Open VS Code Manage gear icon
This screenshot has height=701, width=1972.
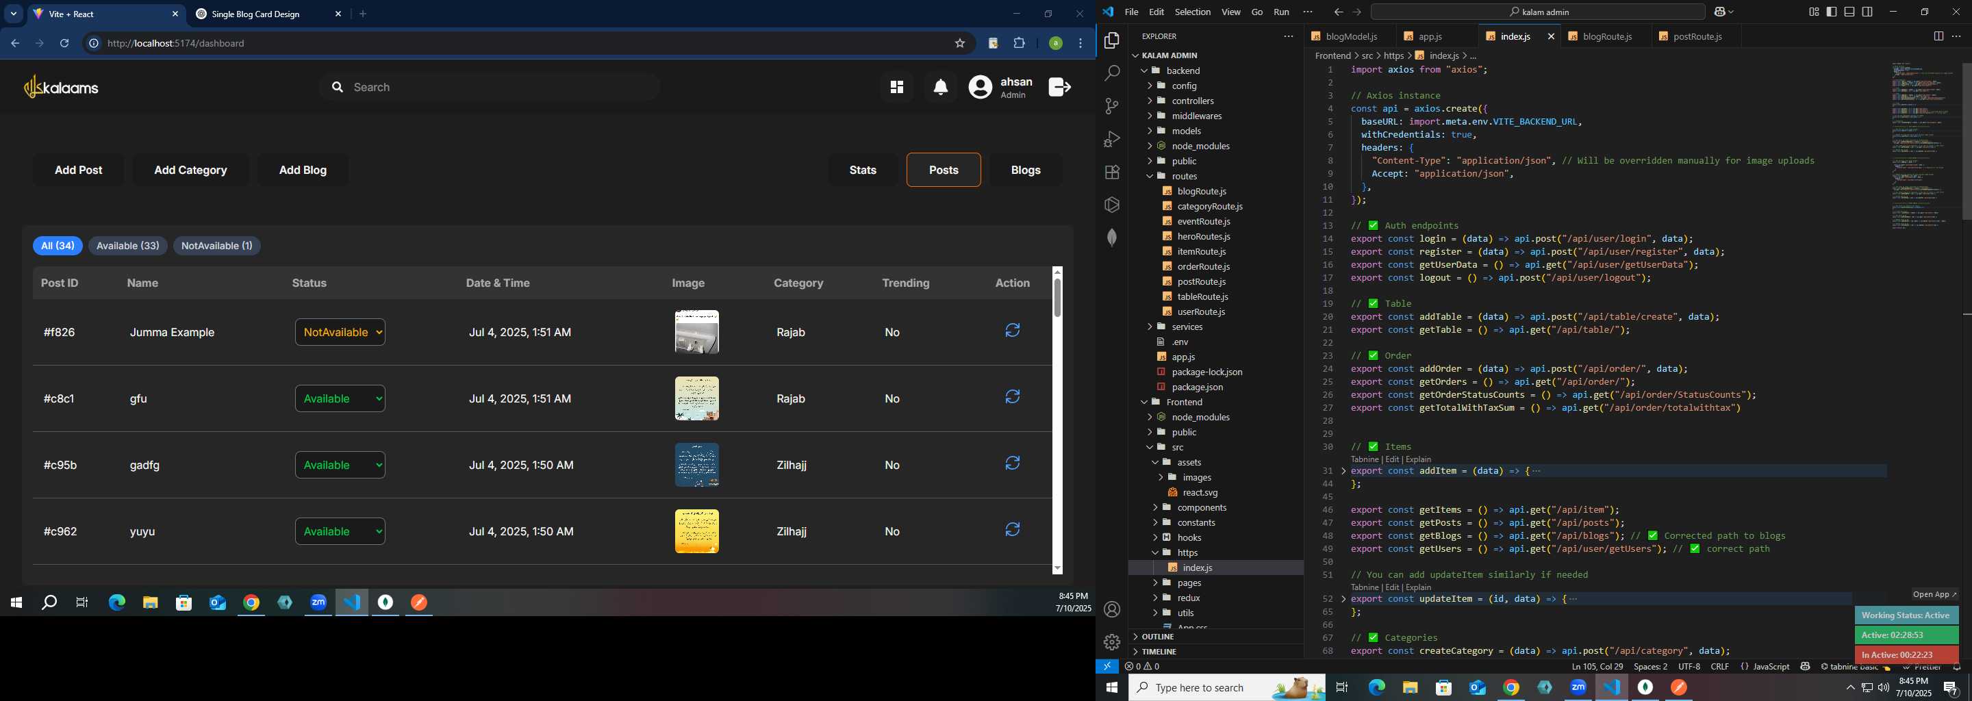coord(1111,642)
